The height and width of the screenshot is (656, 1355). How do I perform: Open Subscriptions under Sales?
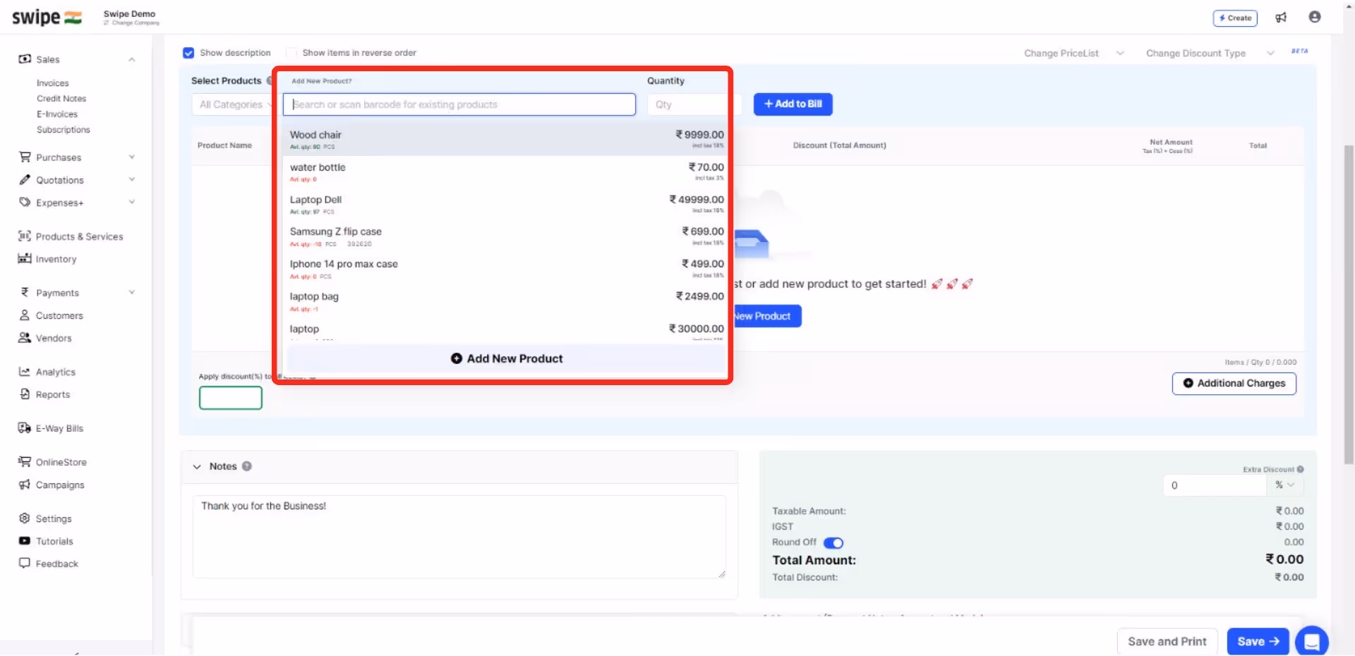coord(64,130)
